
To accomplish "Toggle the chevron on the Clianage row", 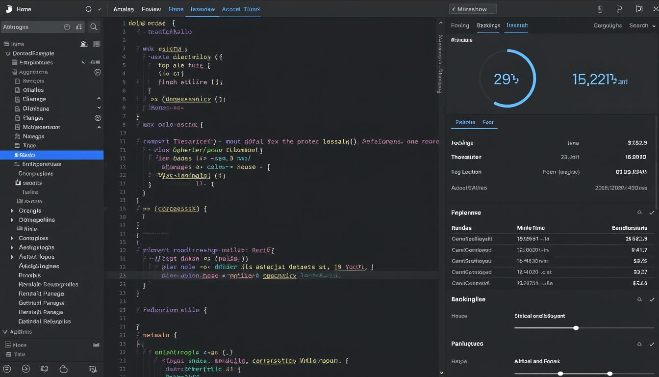I will 99,99.
